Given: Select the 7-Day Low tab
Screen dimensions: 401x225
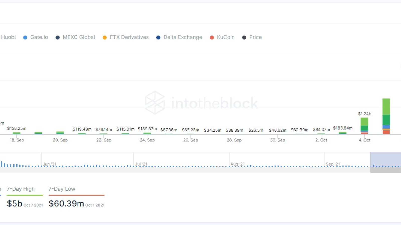Looking at the screenshot, I should click(x=62, y=189).
